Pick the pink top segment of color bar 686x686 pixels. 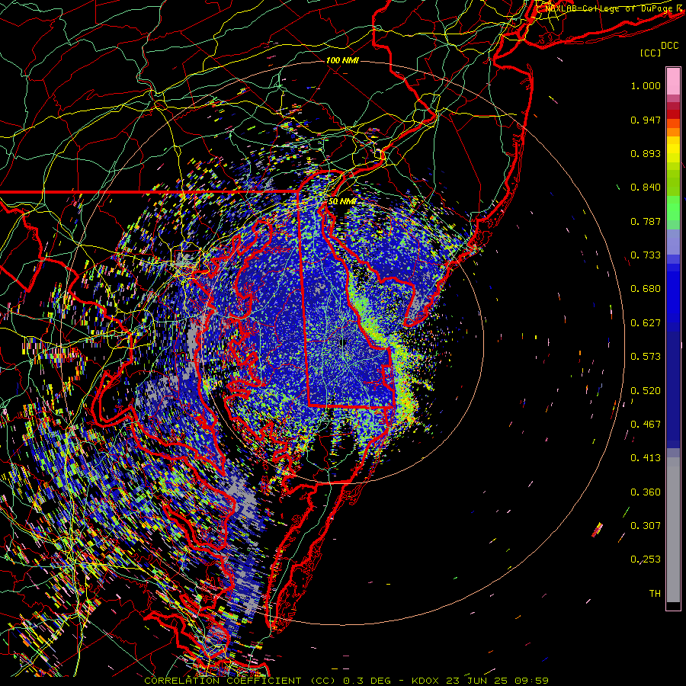pyautogui.click(x=673, y=81)
